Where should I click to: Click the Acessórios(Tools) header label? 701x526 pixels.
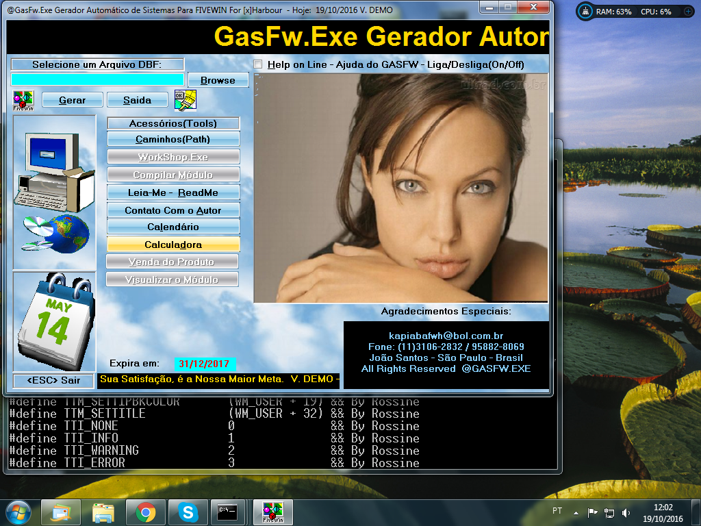[173, 123]
